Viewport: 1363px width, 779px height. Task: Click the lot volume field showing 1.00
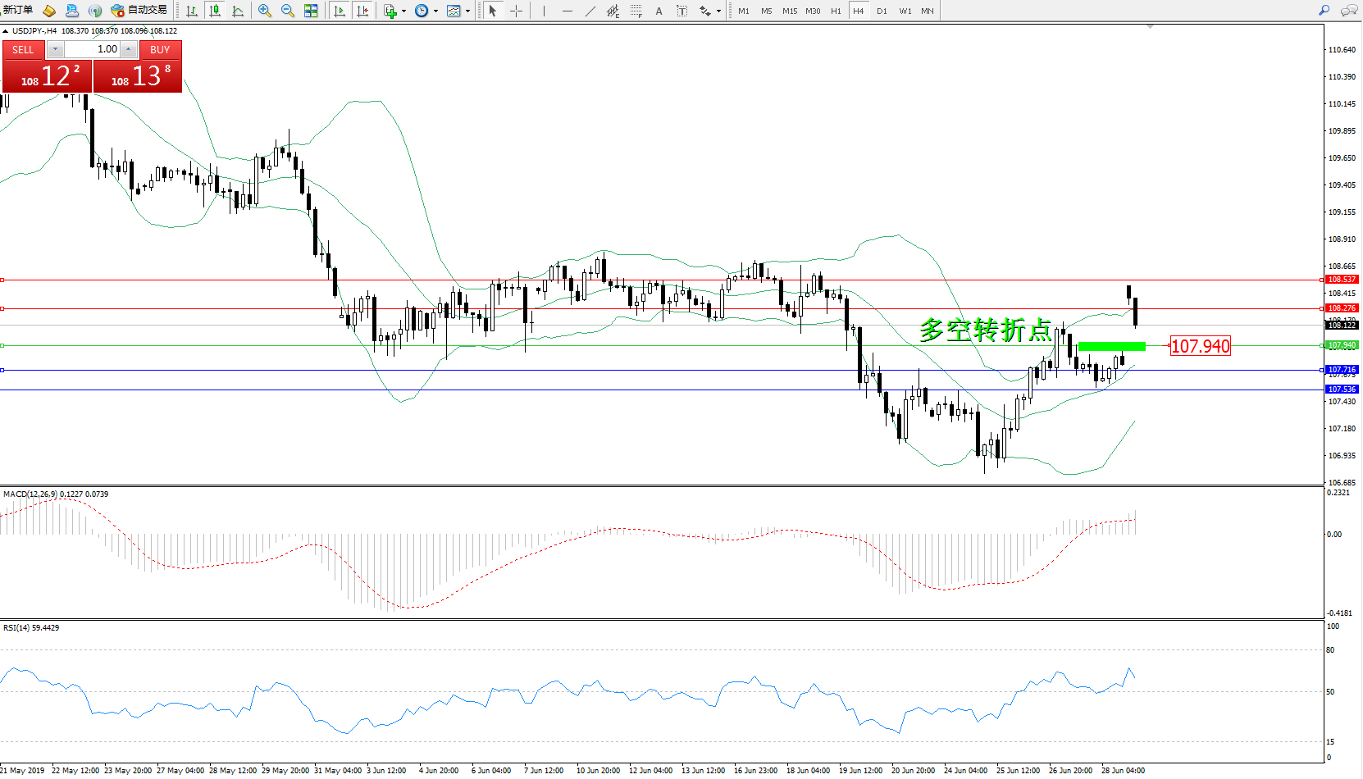[92, 49]
